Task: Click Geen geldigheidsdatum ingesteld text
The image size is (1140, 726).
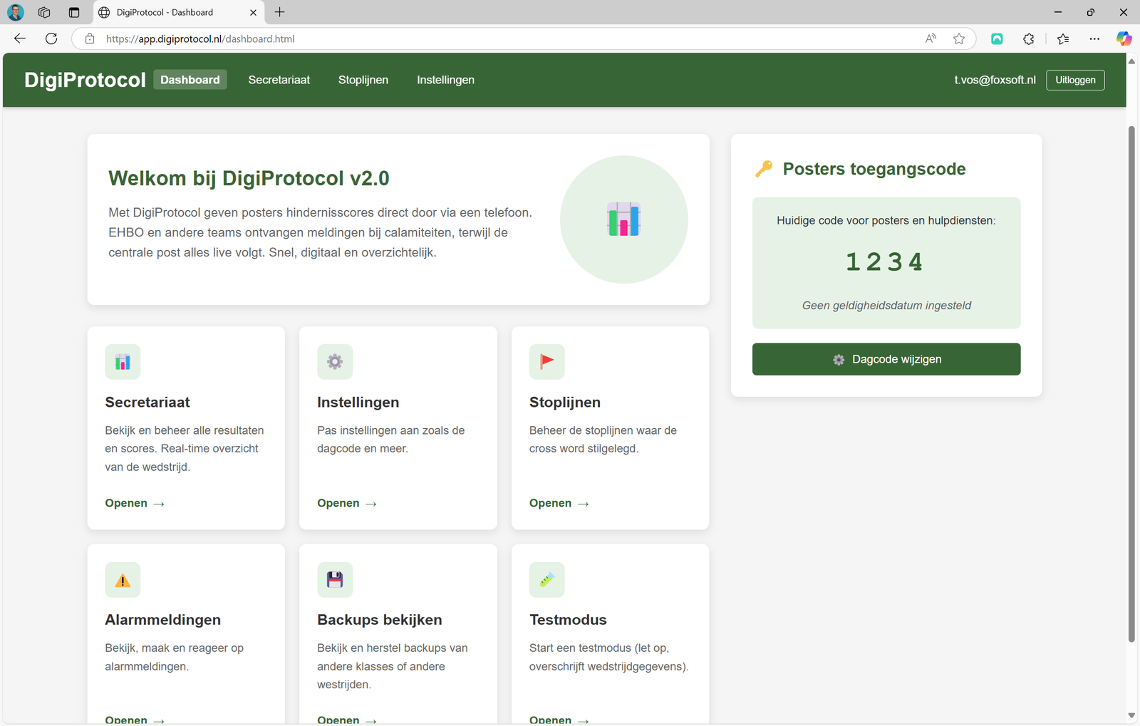Action: pyautogui.click(x=886, y=306)
